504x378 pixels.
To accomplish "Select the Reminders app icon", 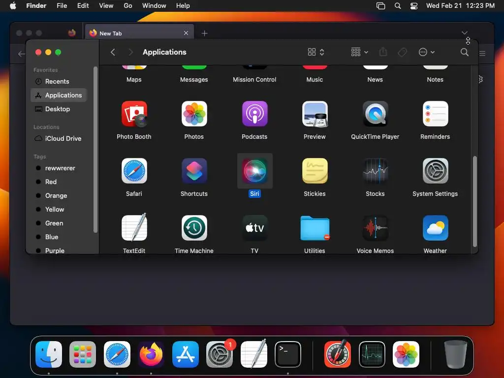I will point(435,114).
